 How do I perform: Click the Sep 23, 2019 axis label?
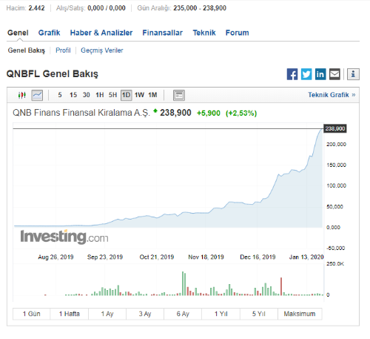tap(105, 257)
